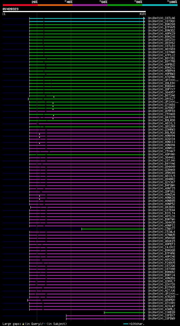The height and width of the screenshot is (326, 180).
Task: Select hit label UniRef100_A9NMJ2
Action: [x=161, y=148]
